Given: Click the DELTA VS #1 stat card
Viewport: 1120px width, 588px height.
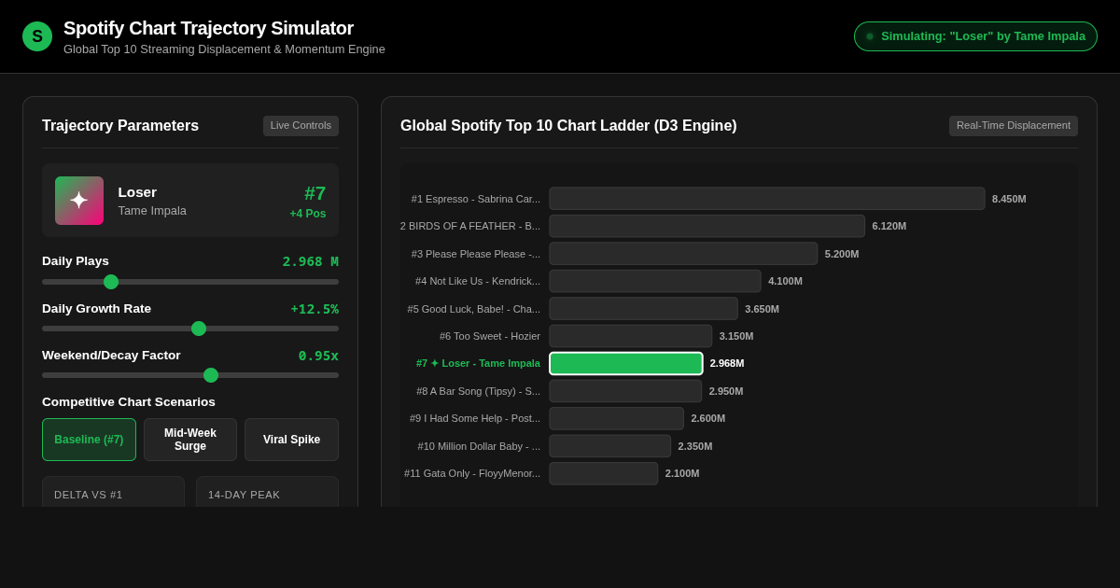Looking at the screenshot, I should click(x=113, y=492).
